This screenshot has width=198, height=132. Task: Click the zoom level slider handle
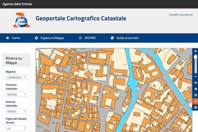click(x=195, y=57)
